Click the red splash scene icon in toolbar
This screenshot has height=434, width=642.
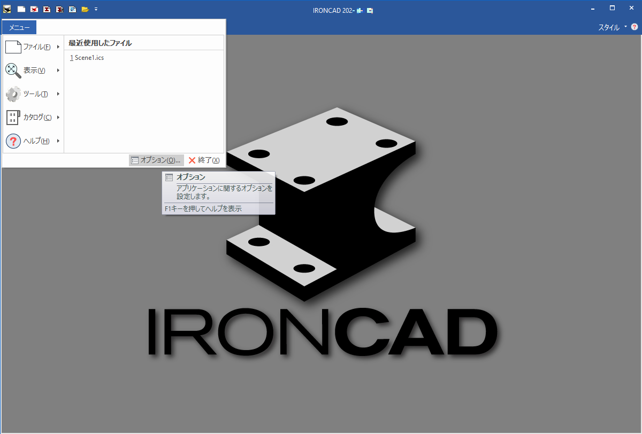pos(34,9)
